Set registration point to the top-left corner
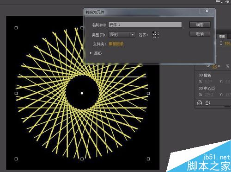231x172 pixels. click(153, 32)
